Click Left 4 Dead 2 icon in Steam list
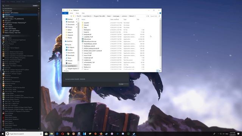The image size is (242, 136). pyautogui.click(x=3, y=27)
